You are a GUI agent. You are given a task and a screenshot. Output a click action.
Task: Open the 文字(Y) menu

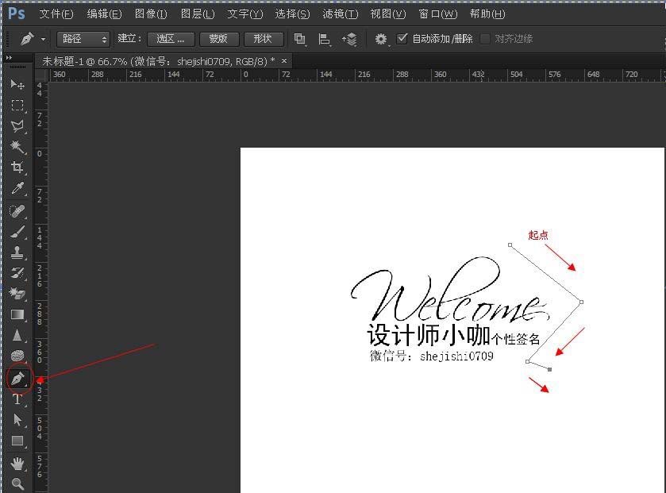[x=245, y=14]
